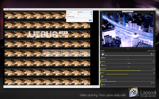Click the Tilt Shift slider handle
This screenshot has width=159, height=99.
pos(102,87)
